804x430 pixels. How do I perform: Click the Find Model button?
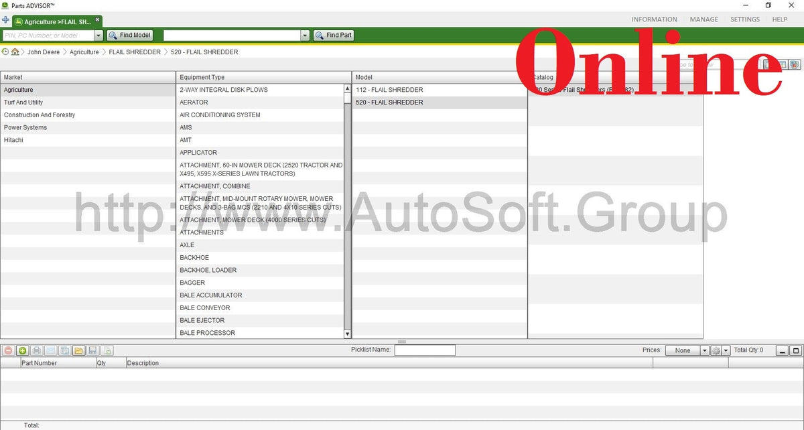[129, 35]
